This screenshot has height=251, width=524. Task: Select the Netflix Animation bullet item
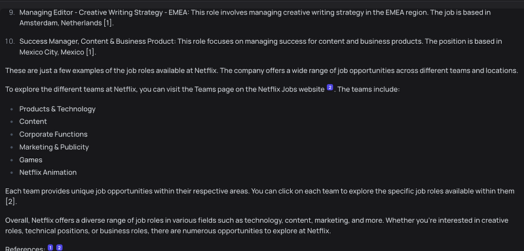click(x=48, y=173)
